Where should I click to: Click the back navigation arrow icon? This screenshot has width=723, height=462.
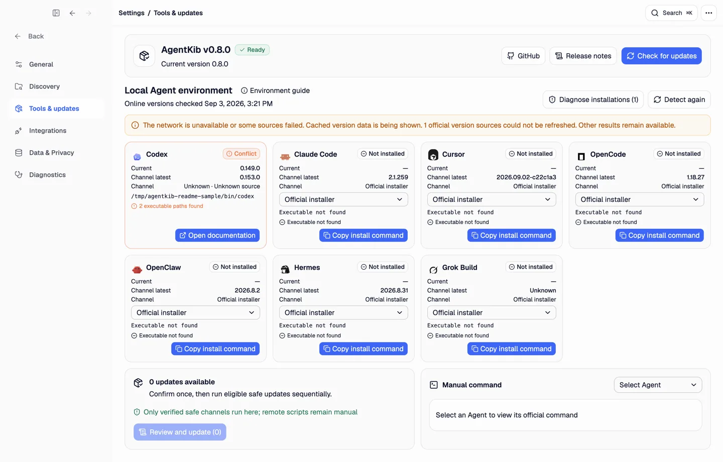[72, 13]
